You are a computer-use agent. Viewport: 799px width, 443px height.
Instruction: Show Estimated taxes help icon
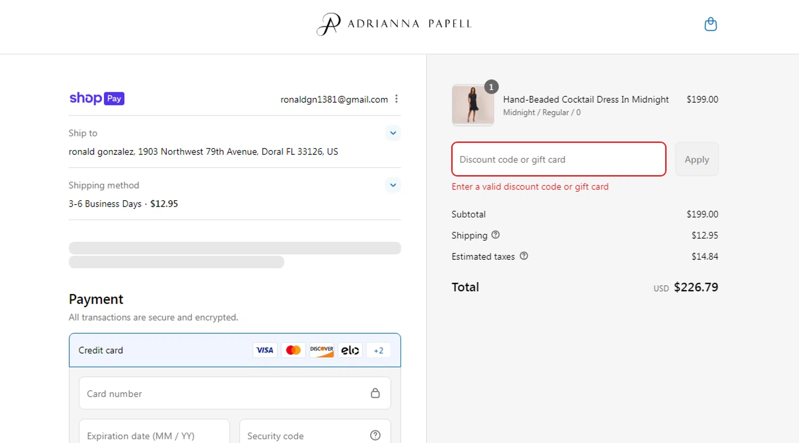click(x=524, y=256)
